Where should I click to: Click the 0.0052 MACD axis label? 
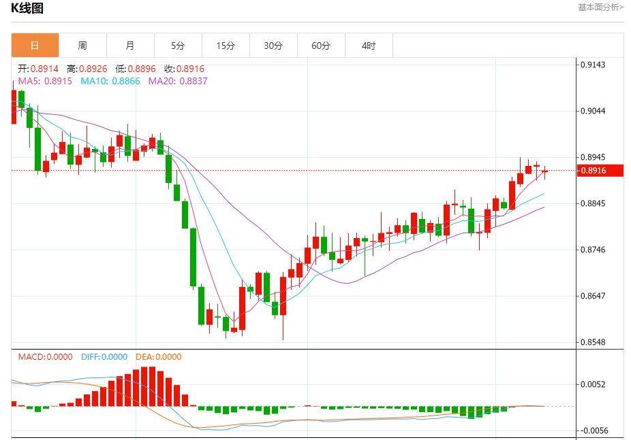click(593, 384)
